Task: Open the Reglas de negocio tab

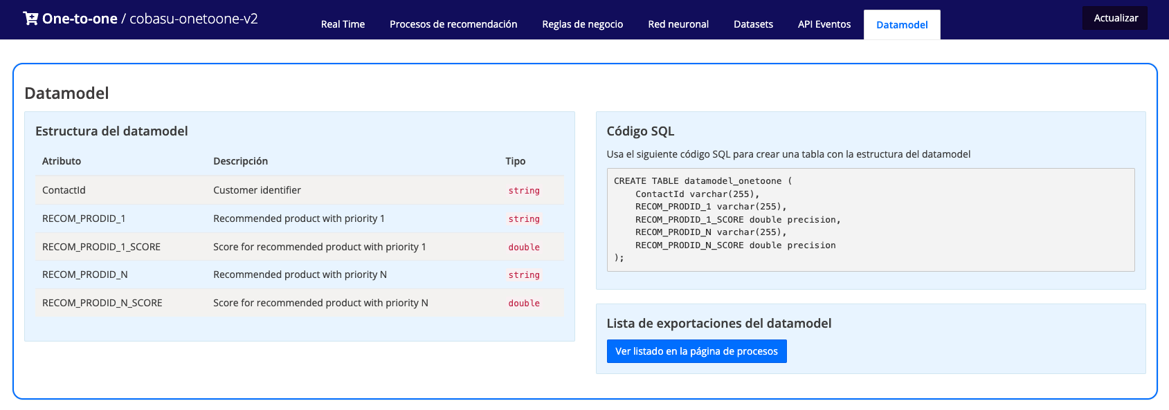Action: [582, 24]
